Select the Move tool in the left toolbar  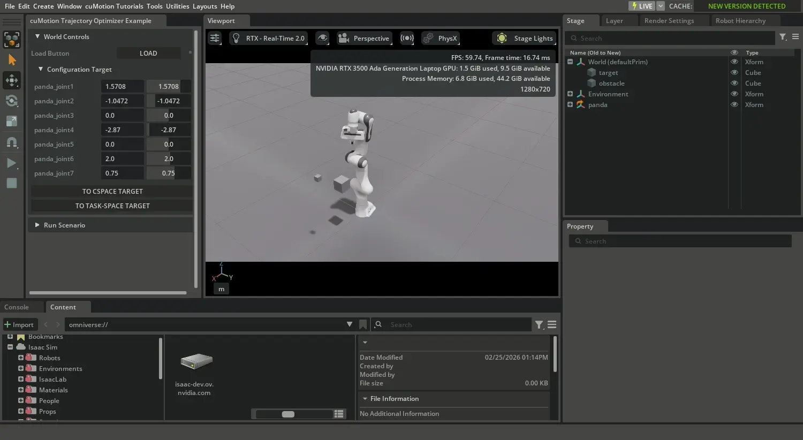point(12,80)
